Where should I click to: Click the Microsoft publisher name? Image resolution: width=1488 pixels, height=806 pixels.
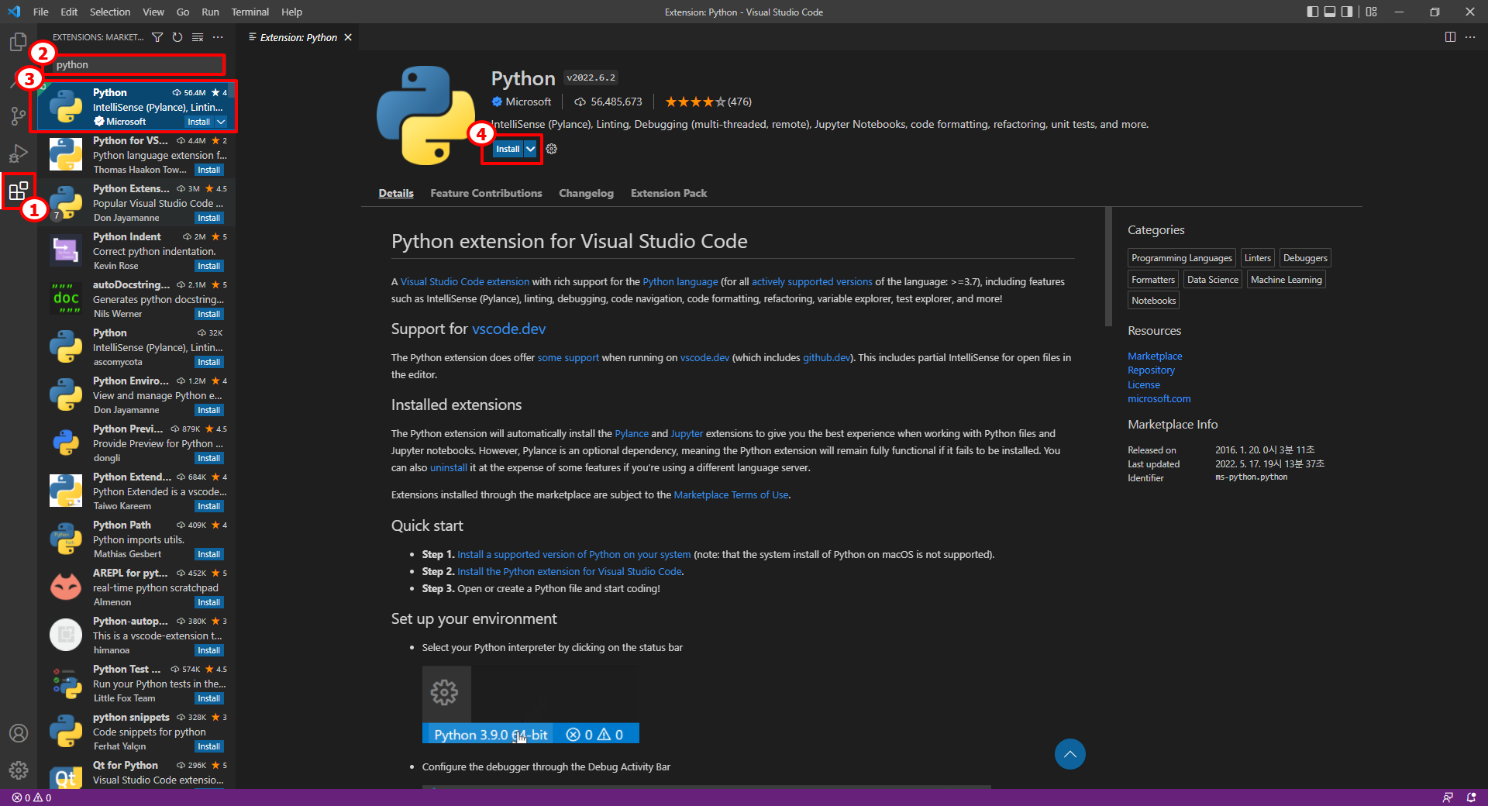point(528,102)
